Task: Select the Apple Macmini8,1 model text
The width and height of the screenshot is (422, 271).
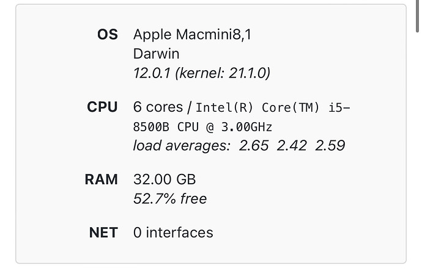Action: (192, 35)
